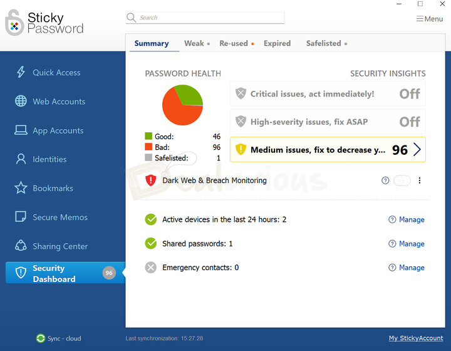Open the hamburger Menu dropdown
Viewport: 451px width, 351px height.
pos(430,19)
